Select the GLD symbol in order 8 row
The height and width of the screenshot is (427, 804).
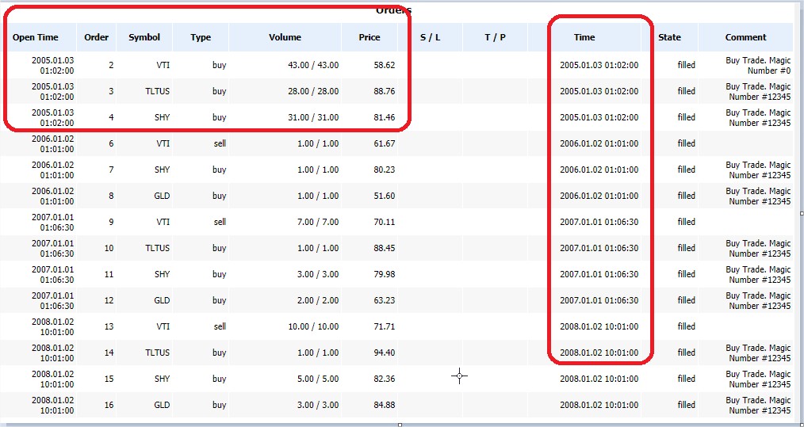162,196
